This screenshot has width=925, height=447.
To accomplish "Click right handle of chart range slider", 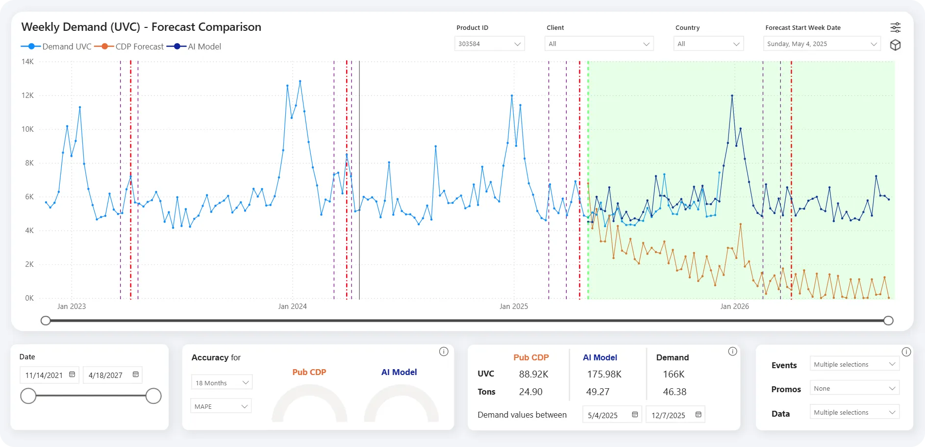I will pyautogui.click(x=888, y=321).
